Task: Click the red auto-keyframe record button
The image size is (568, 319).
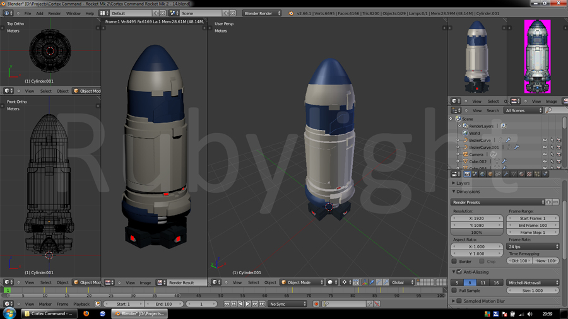Action: 316,304
